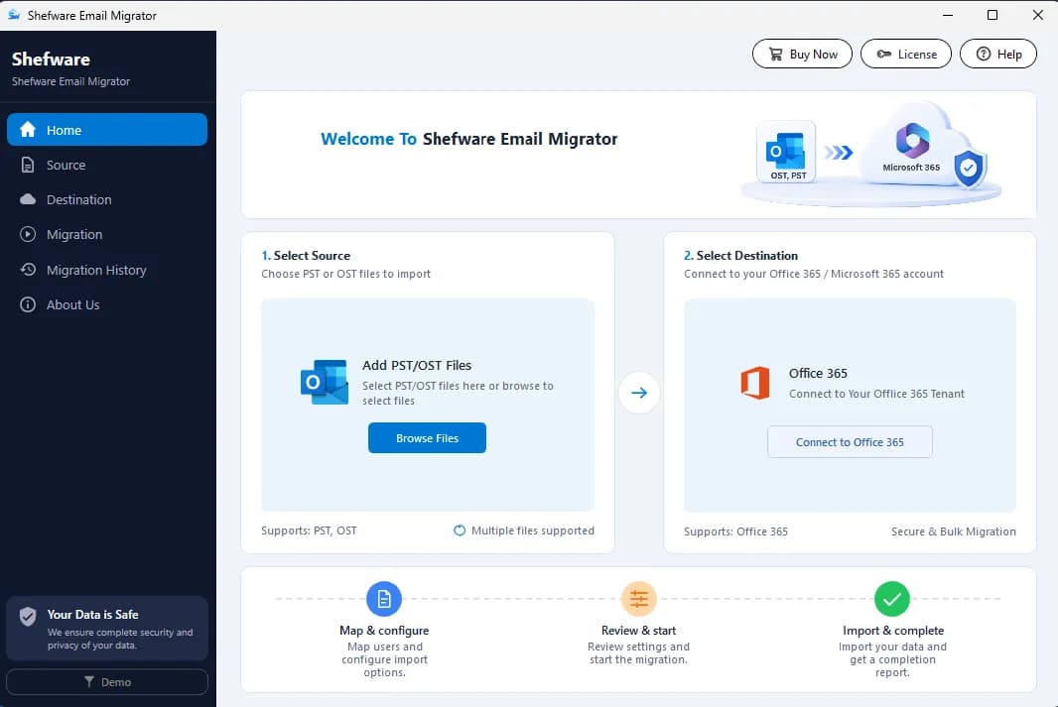Click the 'Welcome To Shefware Email Migrator' heading
The width and height of the screenshot is (1058, 707).
[x=468, y=139]
